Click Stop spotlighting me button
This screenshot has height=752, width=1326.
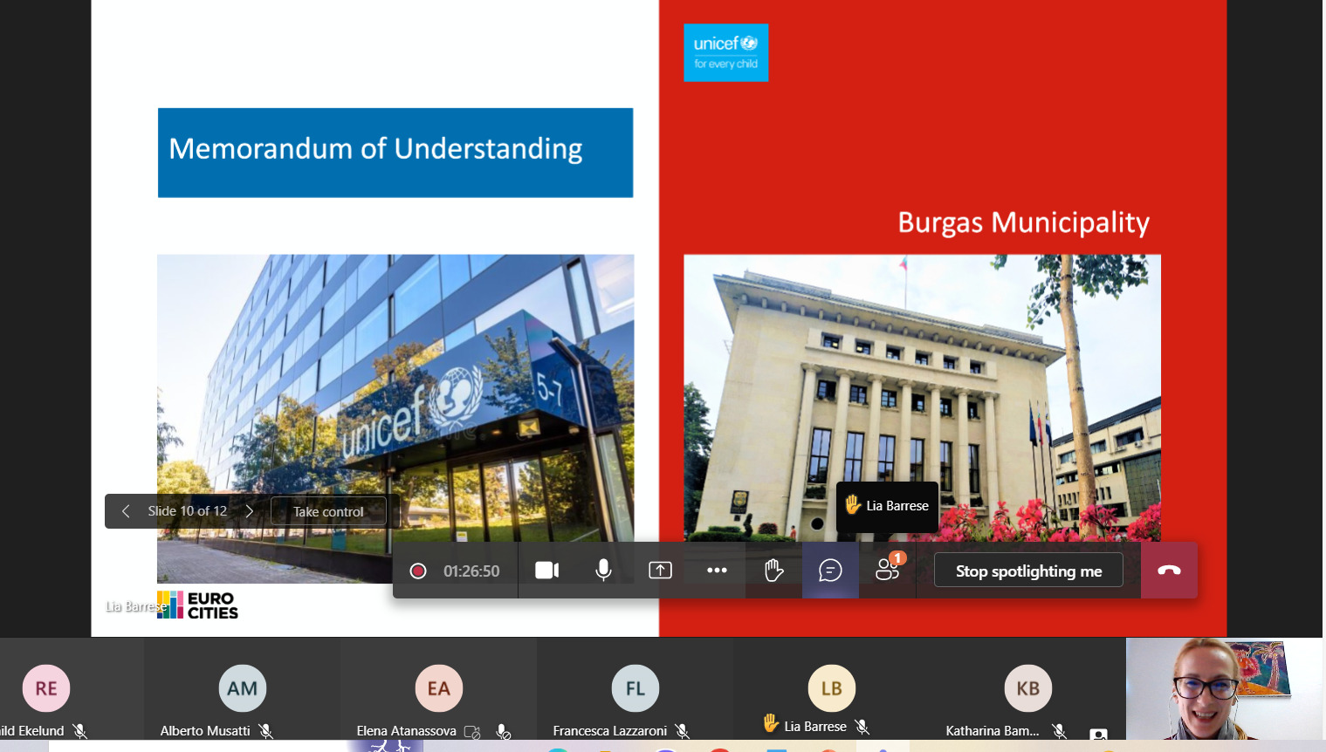(1028, 571)
